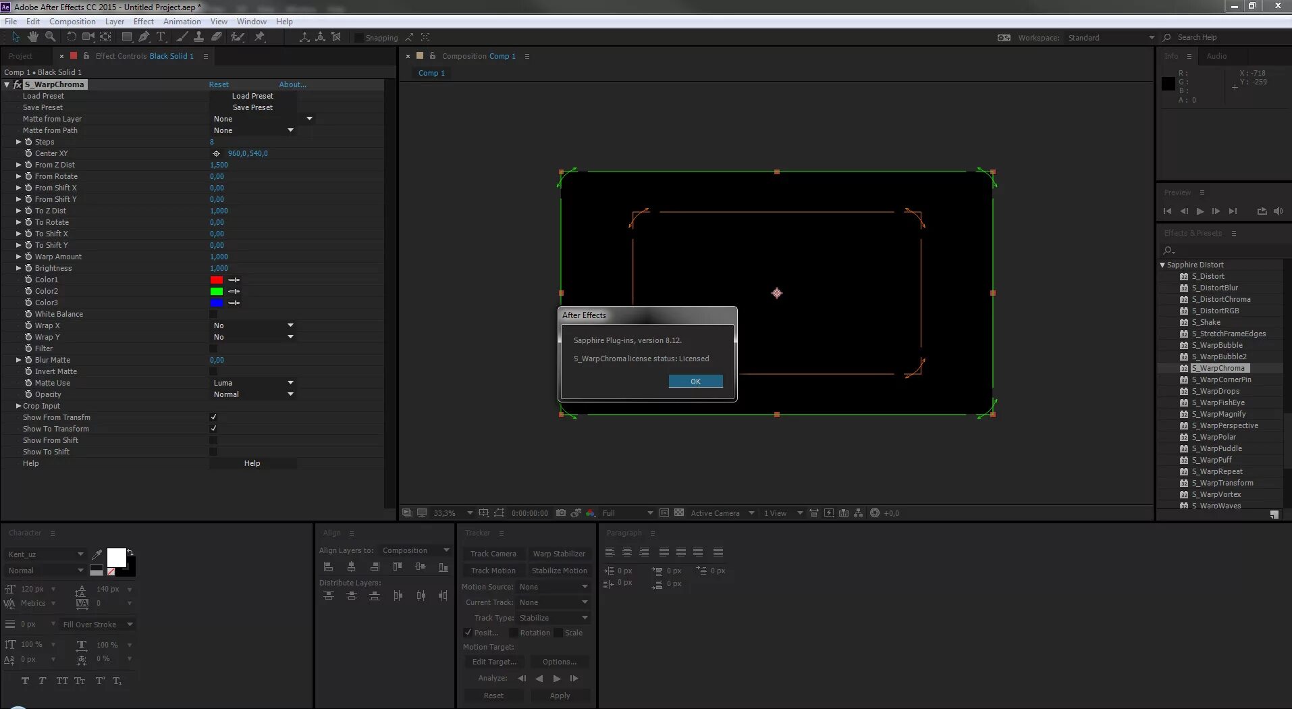Select S_WarpFishEye in Effects & Presets
1292x709 pixels.
(x=1218, y=402)
